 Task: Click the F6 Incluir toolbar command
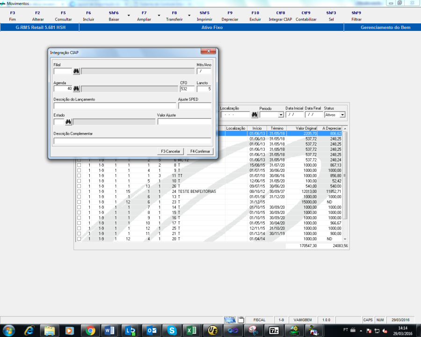pos(88,16)
